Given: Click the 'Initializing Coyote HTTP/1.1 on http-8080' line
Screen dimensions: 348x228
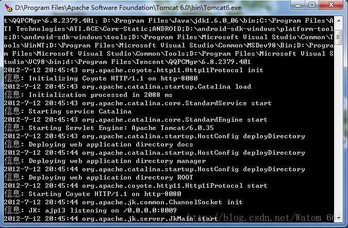Looking at the screenshot, I should coord(101,78).
